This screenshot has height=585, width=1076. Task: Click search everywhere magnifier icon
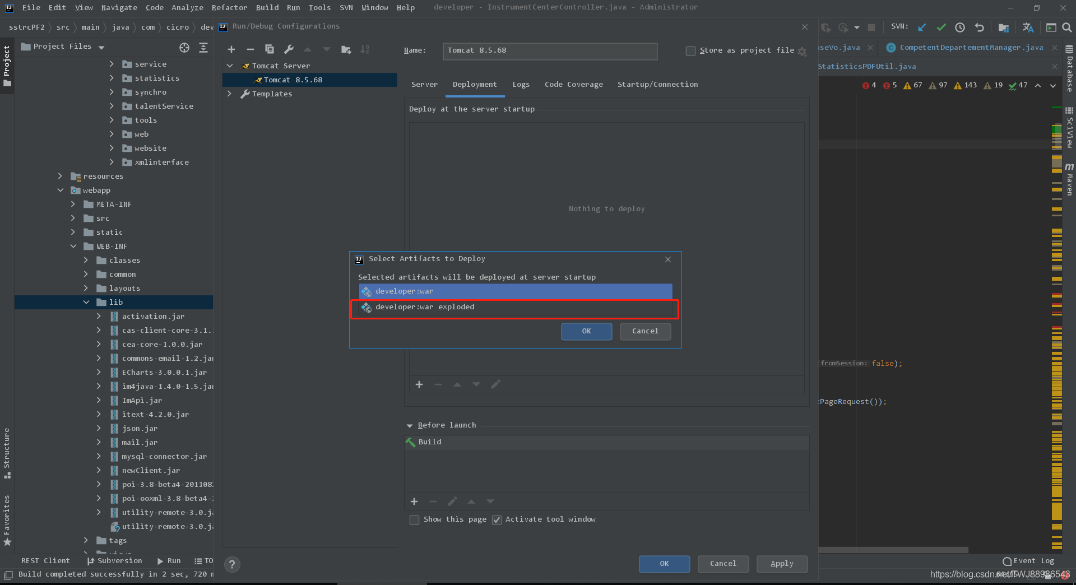pos(1067,27)
